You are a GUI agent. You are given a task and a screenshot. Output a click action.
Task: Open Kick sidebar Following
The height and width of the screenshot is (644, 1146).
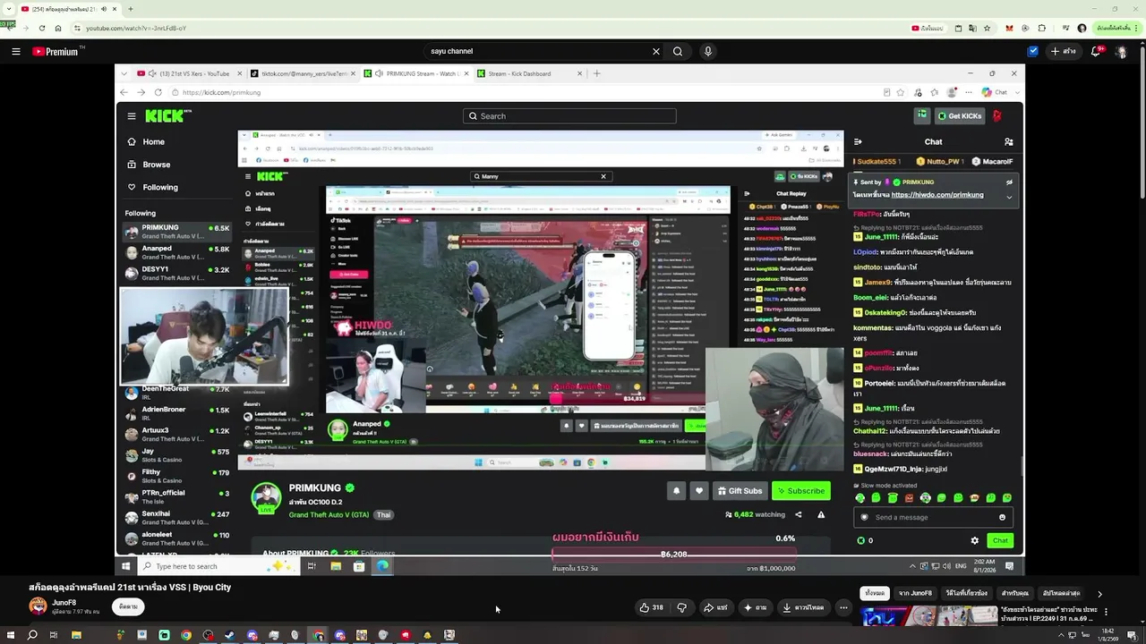click(x=152, y=187)
